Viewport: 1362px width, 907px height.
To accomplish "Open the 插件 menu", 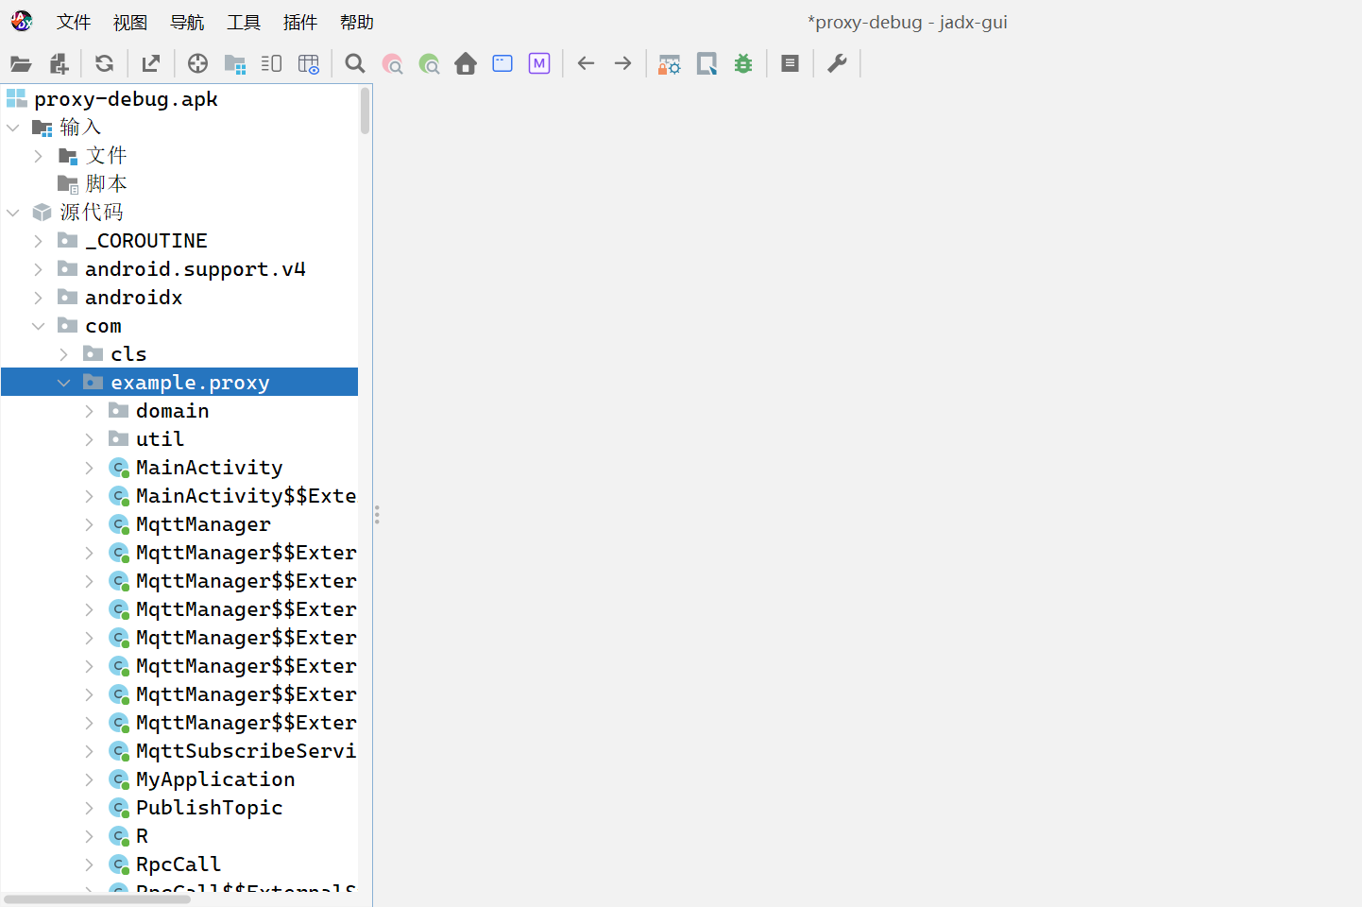I will 300,23.
